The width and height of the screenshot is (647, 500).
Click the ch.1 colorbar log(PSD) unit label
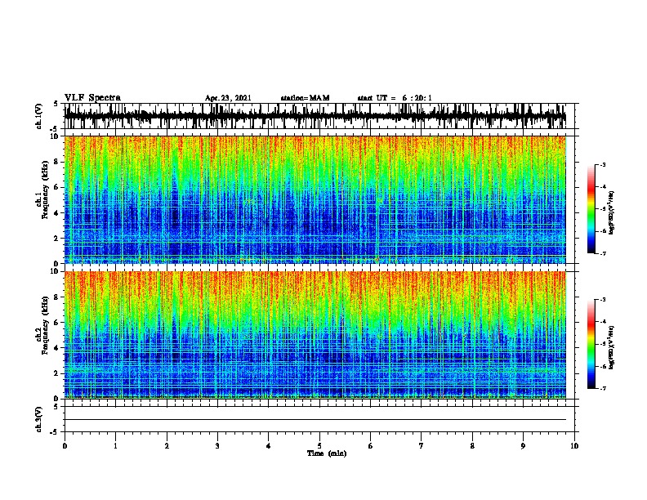612,212
